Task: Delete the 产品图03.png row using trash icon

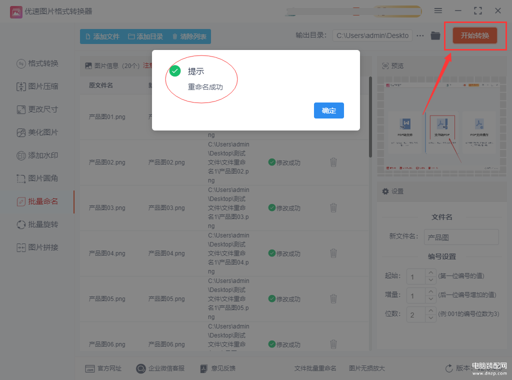Action: tap(333, 207)
